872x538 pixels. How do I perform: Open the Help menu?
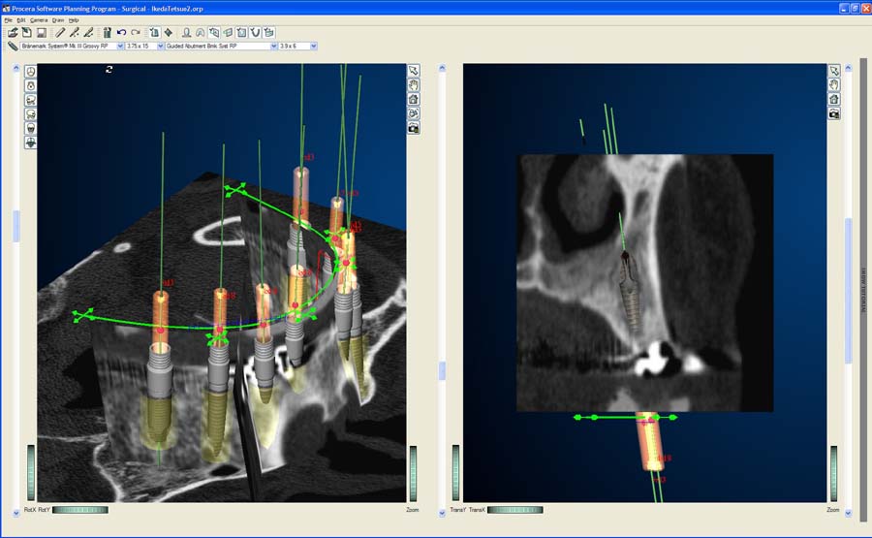[74, 20]
